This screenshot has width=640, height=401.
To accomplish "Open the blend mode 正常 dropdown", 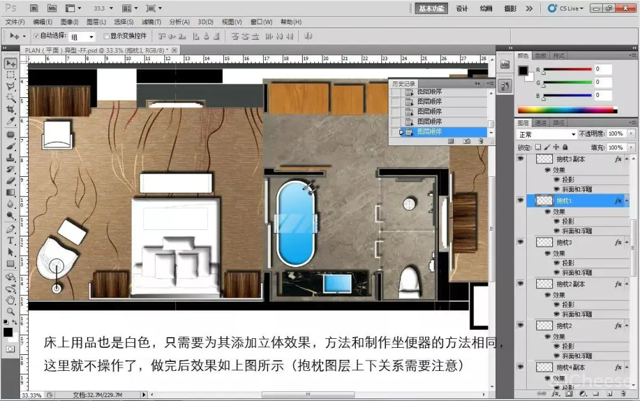I will click(547, 135).
